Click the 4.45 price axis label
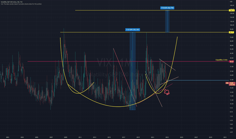The height and width of the screenshot is (139, 236). (x=231, y=132)
